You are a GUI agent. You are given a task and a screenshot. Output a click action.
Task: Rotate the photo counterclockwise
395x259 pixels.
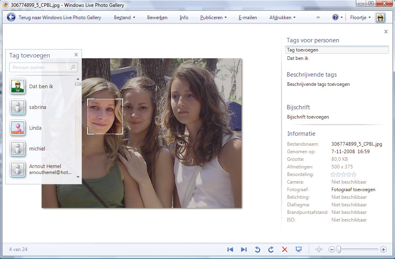pyautogui.click(x=257, y=249)
